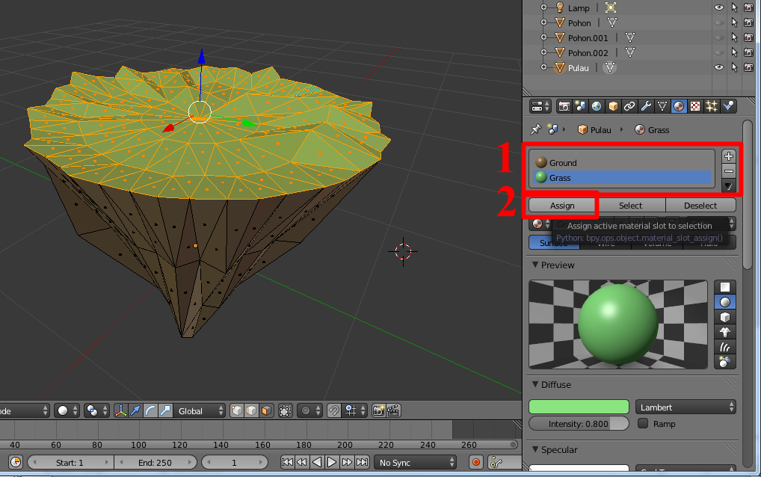Switch material display to Wire

tap(606, 242)
